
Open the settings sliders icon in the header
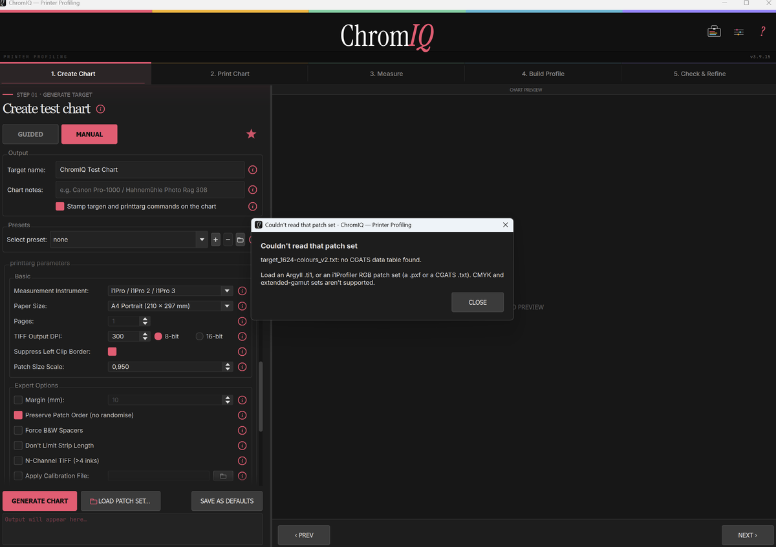[738, 32]
